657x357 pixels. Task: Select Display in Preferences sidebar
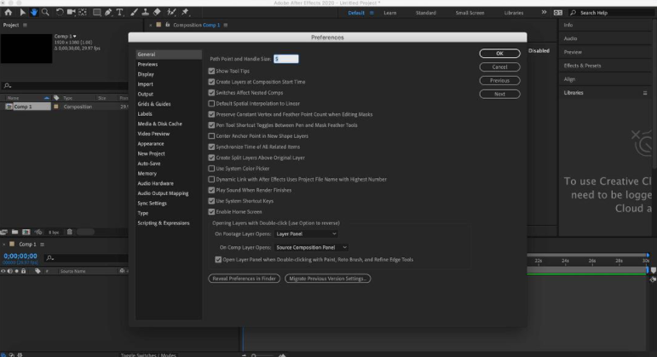[146, 74]
